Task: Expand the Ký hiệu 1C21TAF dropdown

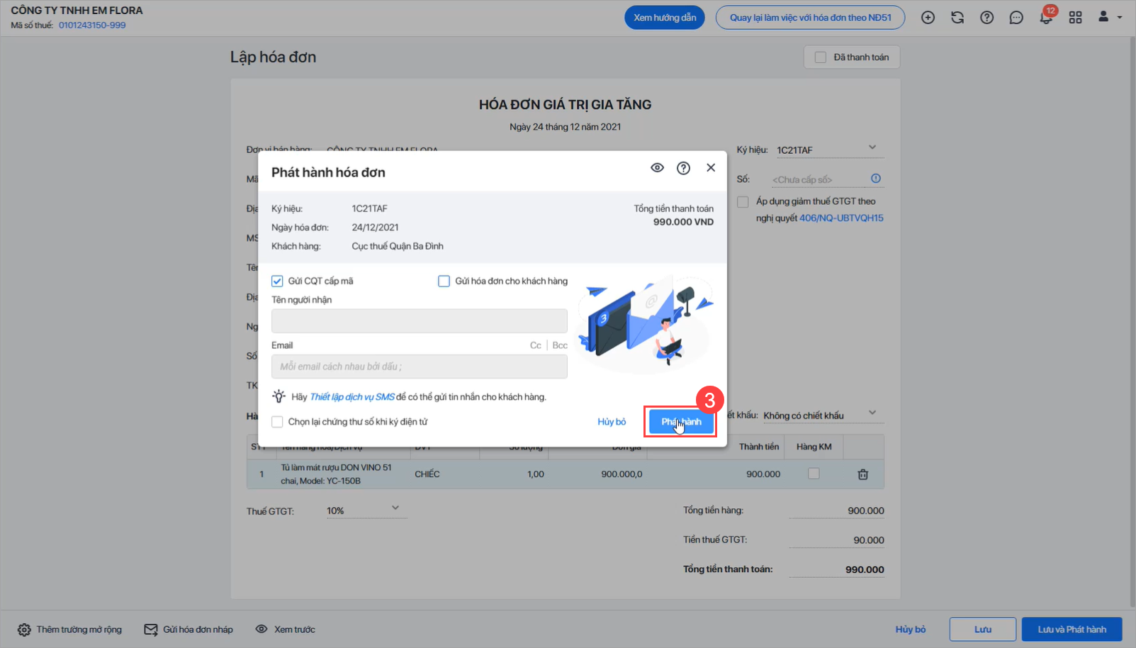Action: point(872,147)
